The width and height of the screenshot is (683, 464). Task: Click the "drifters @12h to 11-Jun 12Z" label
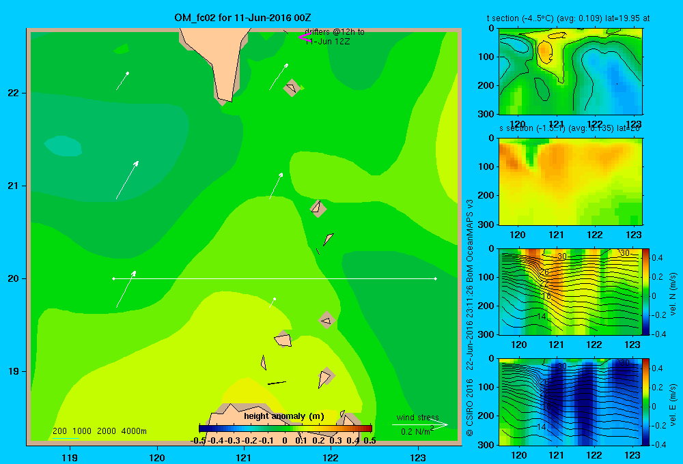[x=334, y=37]
